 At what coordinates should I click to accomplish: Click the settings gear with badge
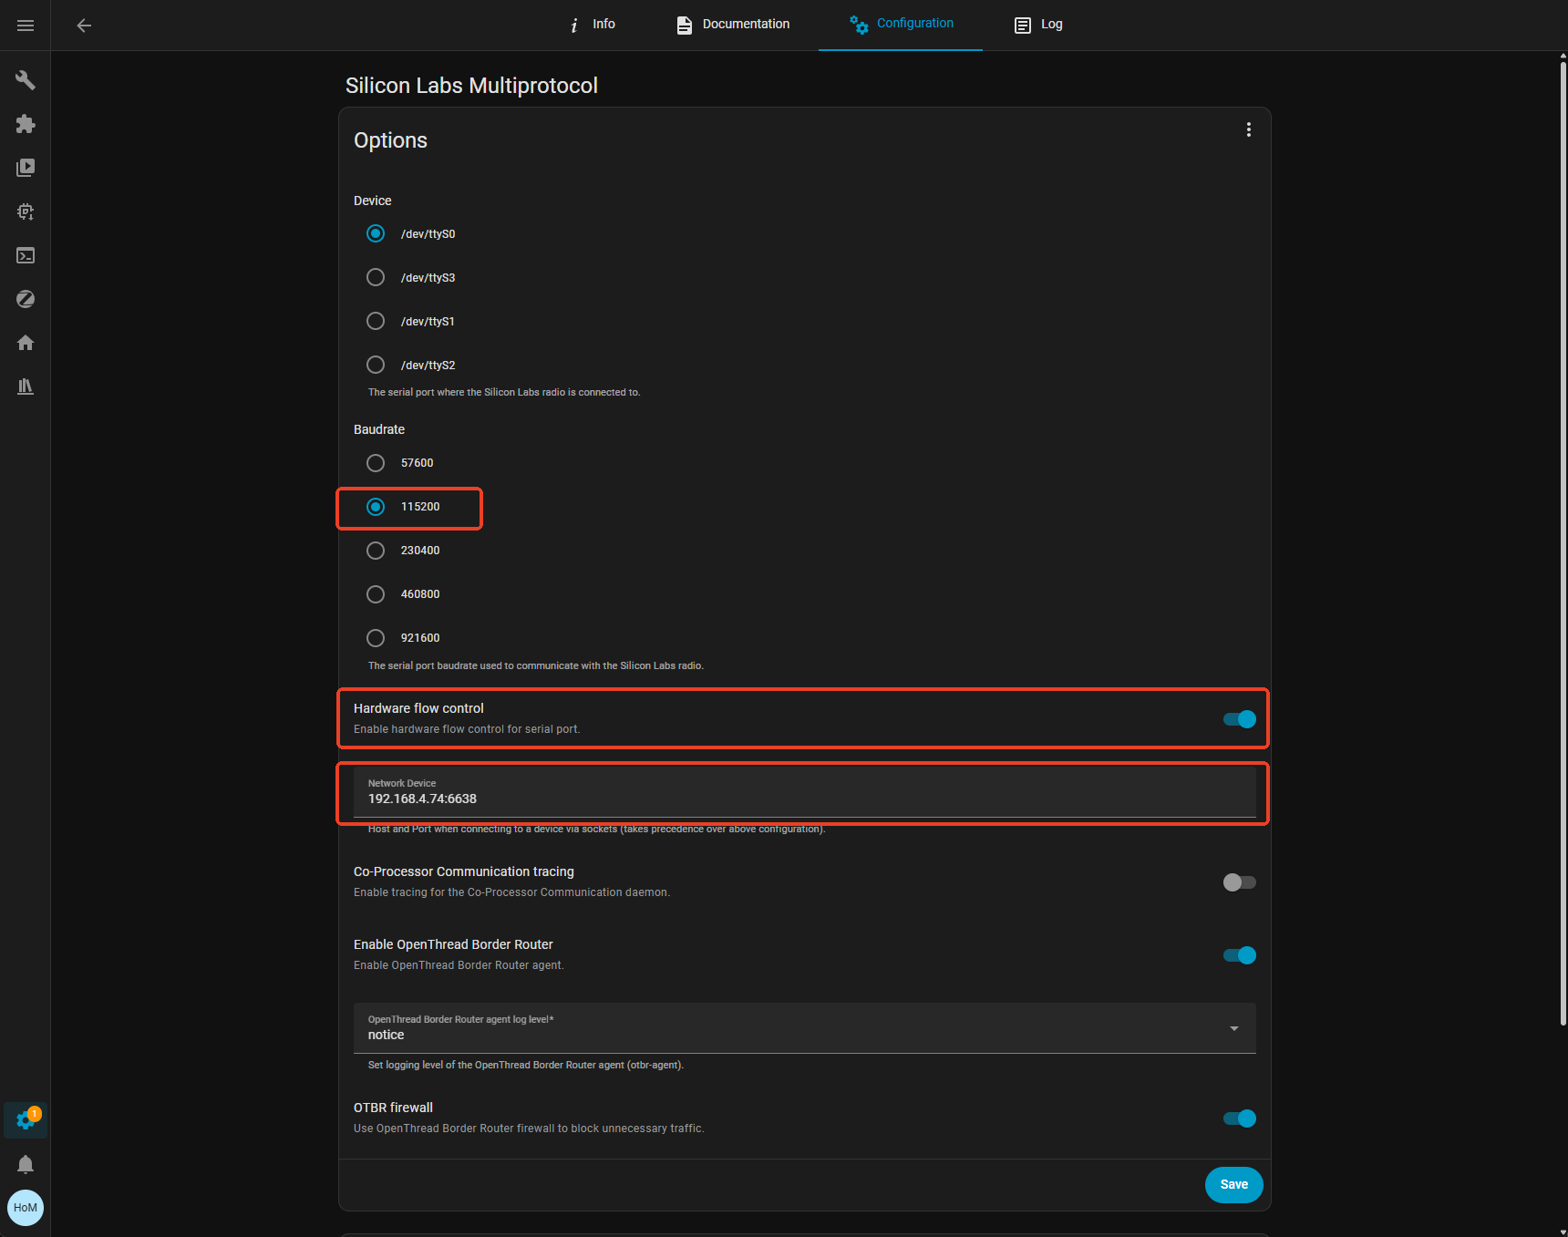click(26, 1120)
